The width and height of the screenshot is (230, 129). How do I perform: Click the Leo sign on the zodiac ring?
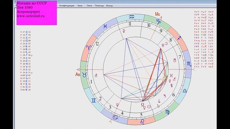pyautogui.click(x=142, y=121)
